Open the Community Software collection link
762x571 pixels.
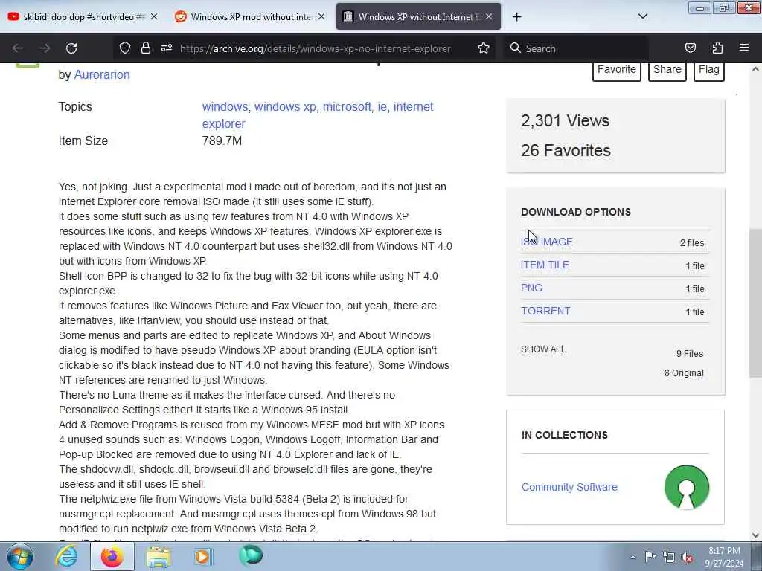[x=569, y=487]
